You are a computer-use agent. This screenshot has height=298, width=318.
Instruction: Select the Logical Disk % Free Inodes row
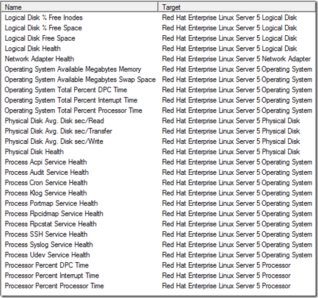click(158, 18)
